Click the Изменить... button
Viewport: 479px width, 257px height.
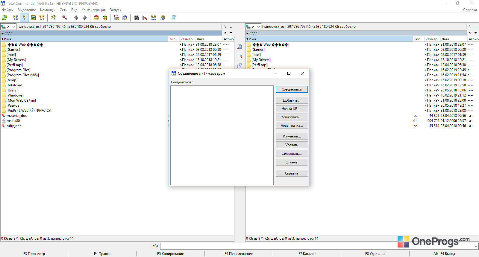292,136
